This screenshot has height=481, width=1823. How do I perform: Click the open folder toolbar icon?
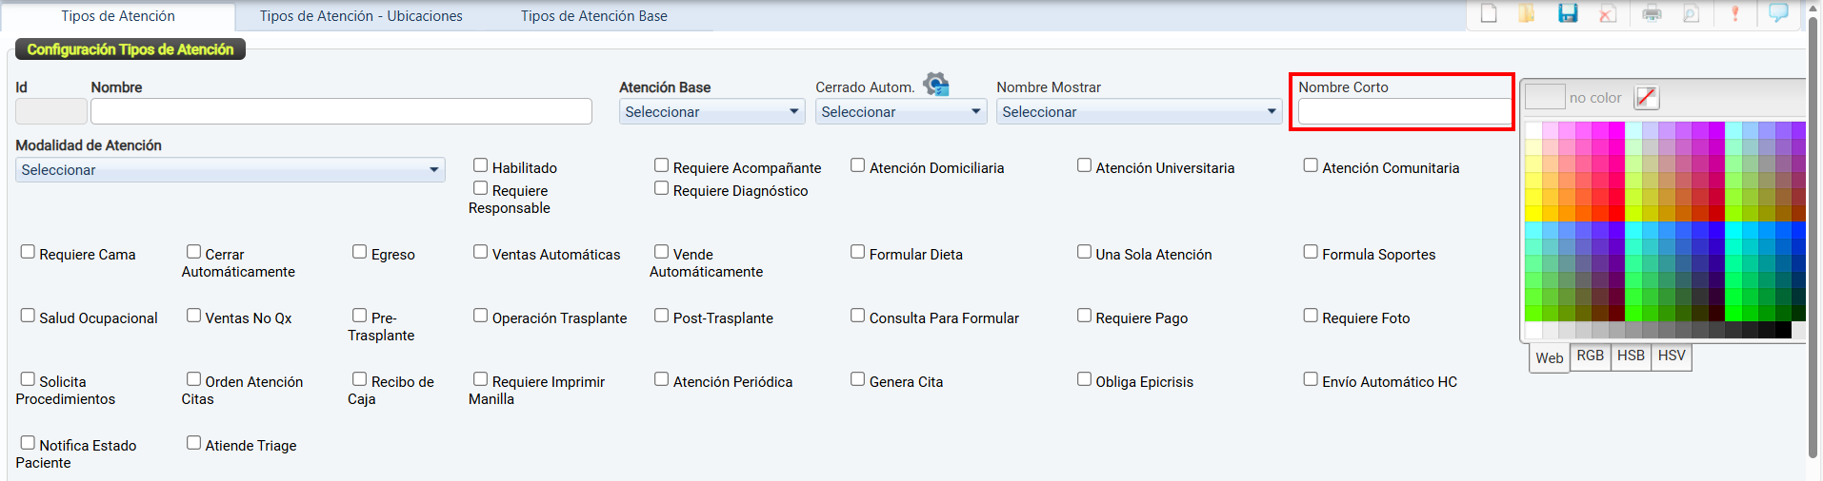[1527, 13]
